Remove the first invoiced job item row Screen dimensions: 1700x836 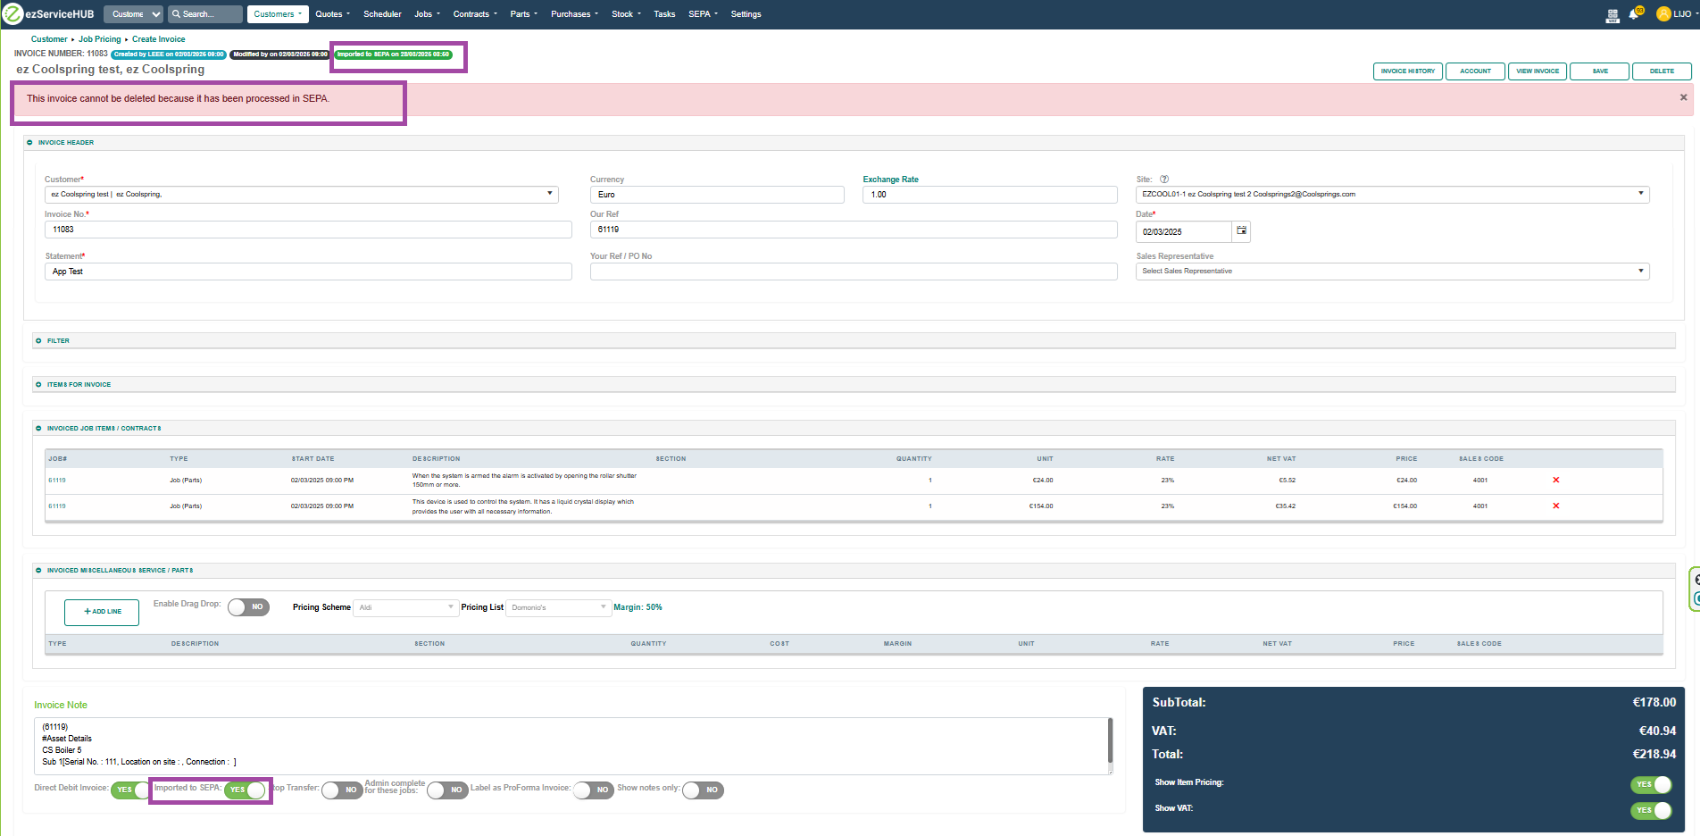click(1555, 481)
